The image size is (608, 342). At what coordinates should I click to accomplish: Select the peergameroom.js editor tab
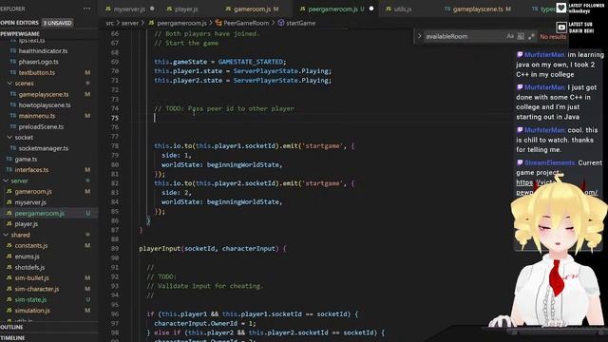[x=332, y=9]
